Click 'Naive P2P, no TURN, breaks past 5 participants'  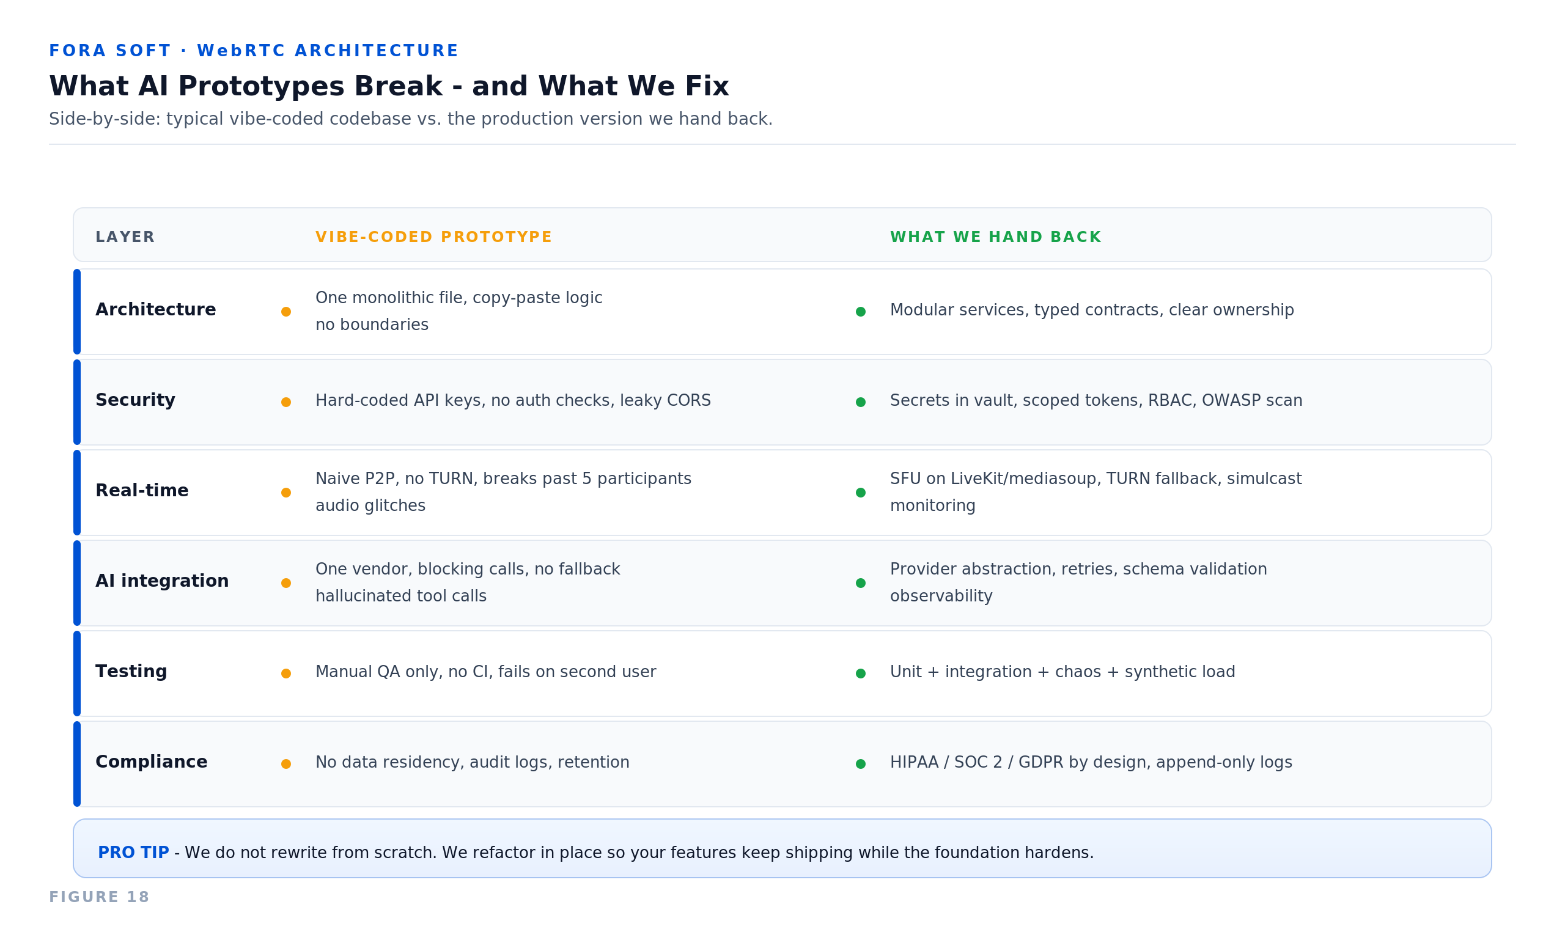(x=503, y=479)
